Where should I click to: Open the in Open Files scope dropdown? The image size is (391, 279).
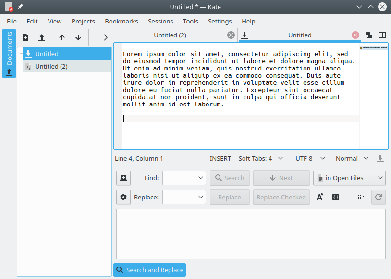[x=349, y=178]
